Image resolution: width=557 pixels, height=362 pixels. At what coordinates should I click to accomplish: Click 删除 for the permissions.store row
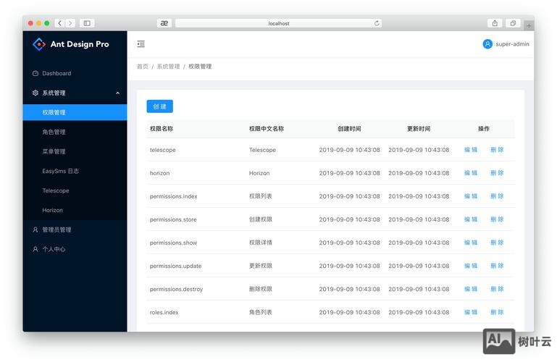point(497,219)
